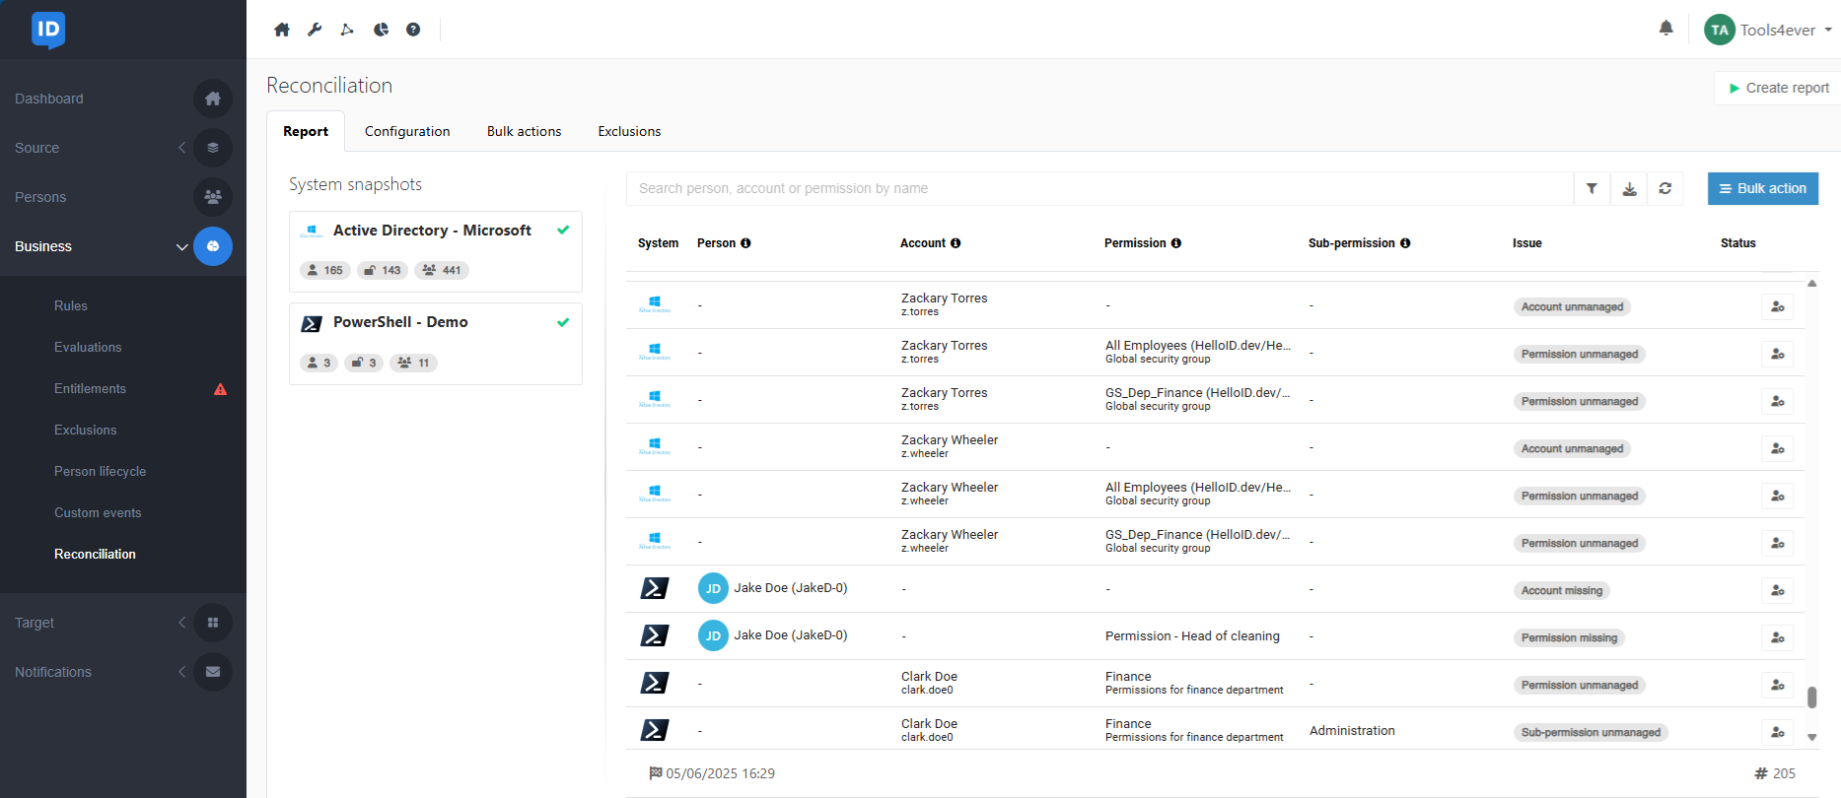
Task: Click info icon next to Person column
Action: (745, 243)
